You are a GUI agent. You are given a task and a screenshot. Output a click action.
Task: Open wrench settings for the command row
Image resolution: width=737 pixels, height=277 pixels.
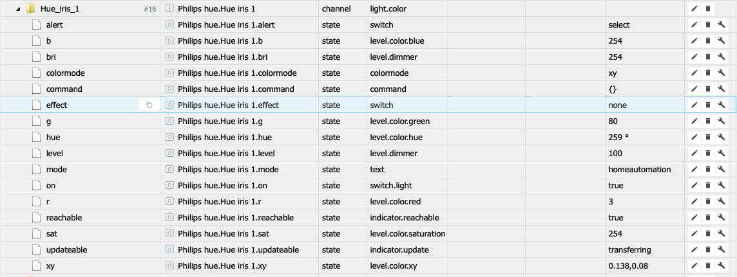point(722,89)
